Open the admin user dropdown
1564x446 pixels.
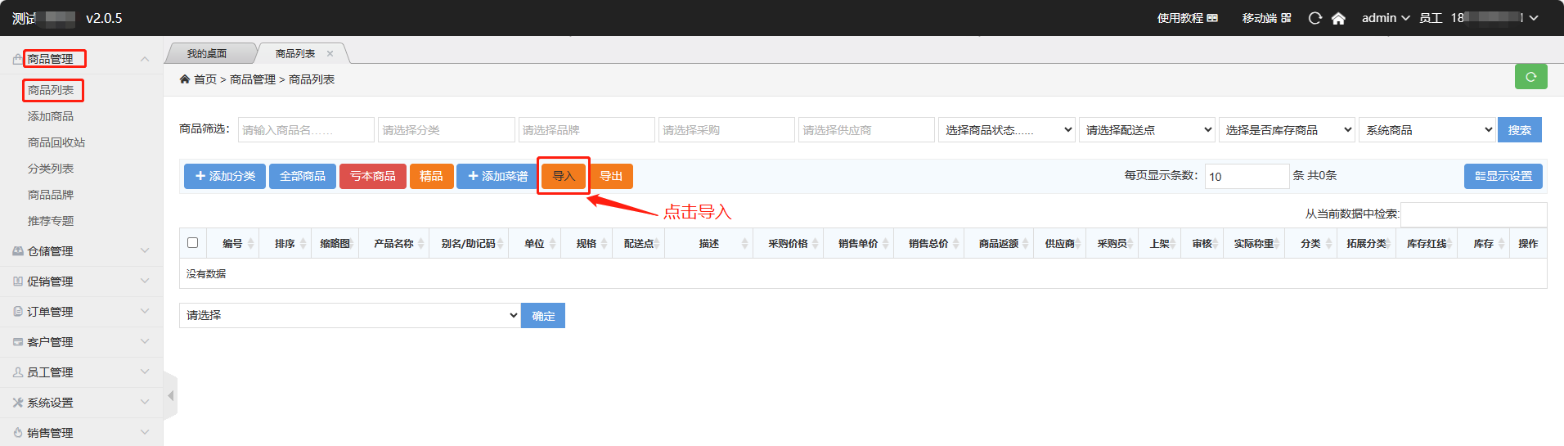1385,18
